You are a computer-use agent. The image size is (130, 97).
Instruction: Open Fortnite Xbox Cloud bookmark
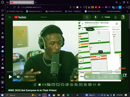(x=15, y=11)
